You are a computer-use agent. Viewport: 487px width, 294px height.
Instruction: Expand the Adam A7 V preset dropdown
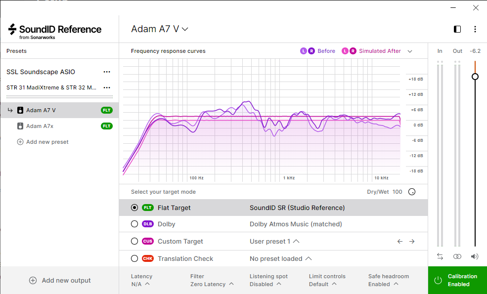(185, 29)
